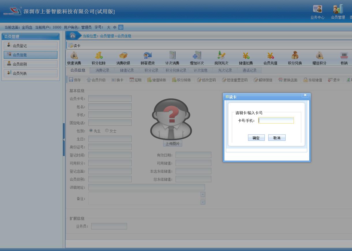
Task: Open the 积分扣除 points deduction tool
Action: tap(98, 56)
